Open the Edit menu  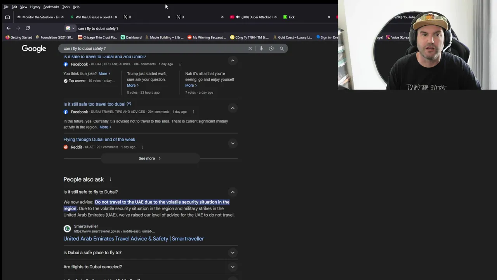[x=14, y=7]
